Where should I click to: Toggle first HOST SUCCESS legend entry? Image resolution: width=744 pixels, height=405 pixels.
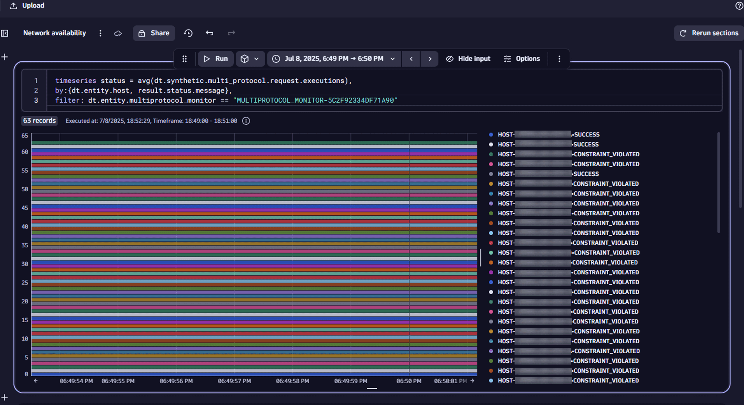[544, 134]
